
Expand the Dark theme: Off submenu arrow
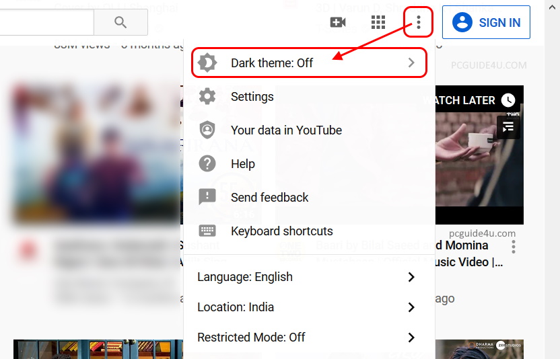(x=411, y=63)
